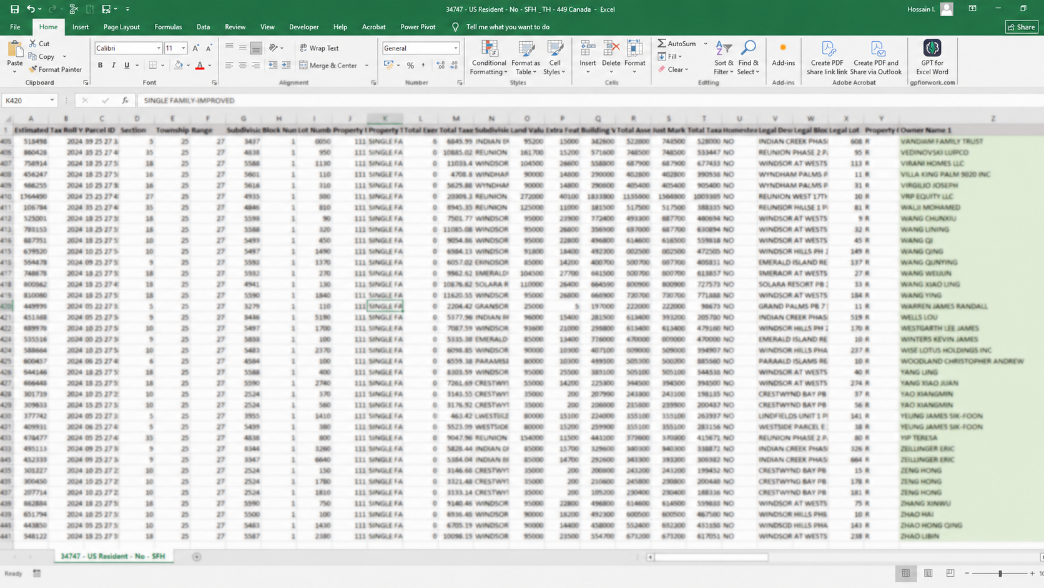Click Create PDF and Share via Outlook
Image resolution: width=1044 pixels, height=588 pixels.
point(876,57)
